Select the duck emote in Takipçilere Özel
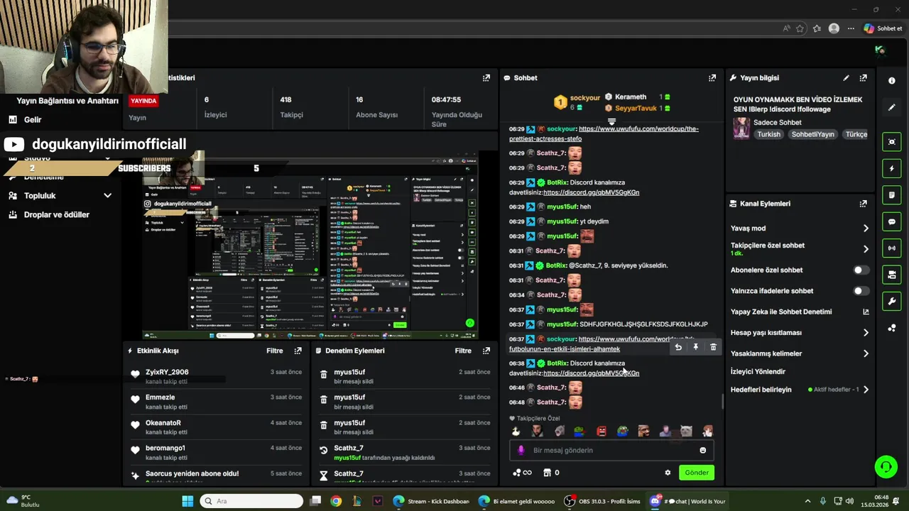The height and width of the screenshot is (511, 909). tap(516, 431)
